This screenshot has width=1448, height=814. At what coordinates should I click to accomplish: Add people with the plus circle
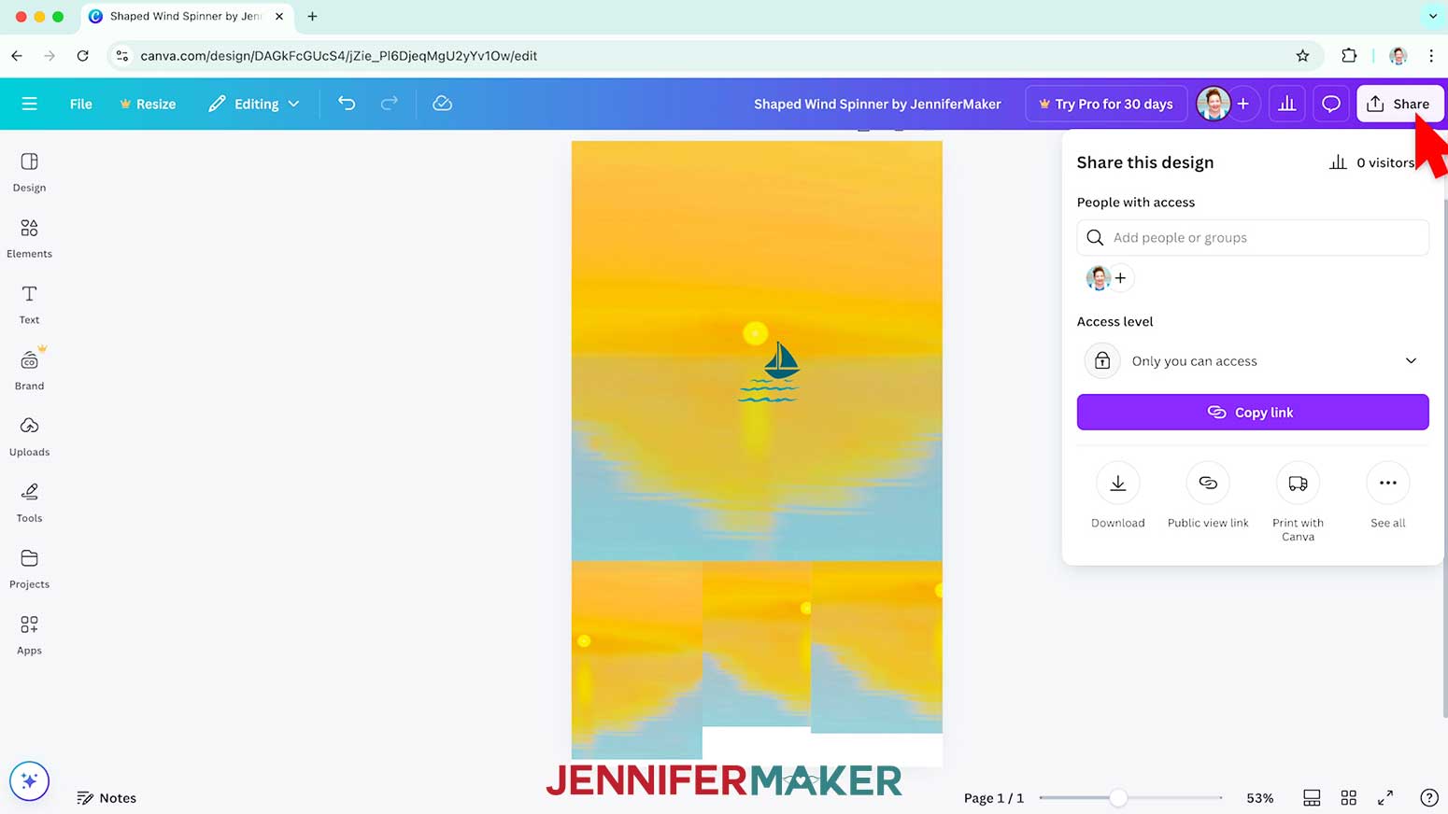tap(1121, 278)
